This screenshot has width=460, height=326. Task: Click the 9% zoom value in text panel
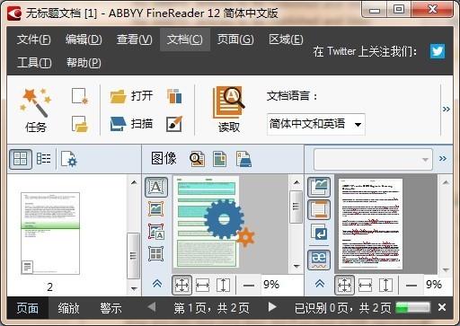(434, 284)
